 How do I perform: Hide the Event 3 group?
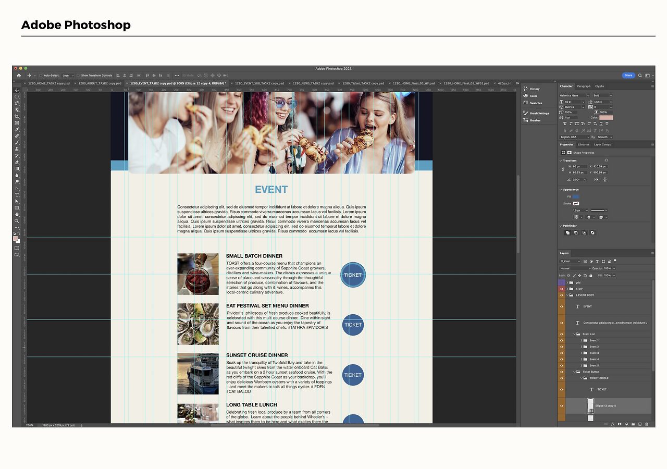point(561,353)
